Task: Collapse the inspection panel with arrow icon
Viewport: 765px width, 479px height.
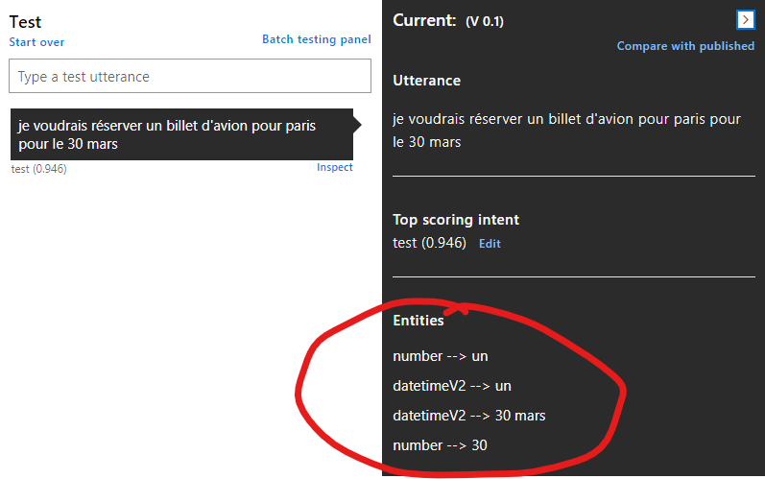Action: tap(746, 19)
